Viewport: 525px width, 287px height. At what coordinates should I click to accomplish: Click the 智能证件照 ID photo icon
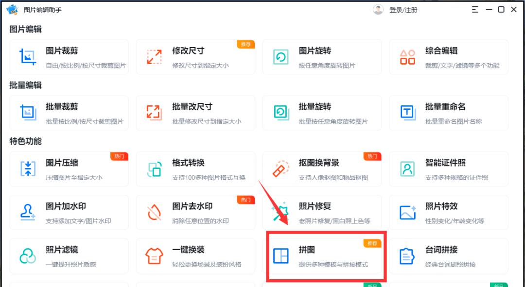pyautogui.click(x=407, y=169)
